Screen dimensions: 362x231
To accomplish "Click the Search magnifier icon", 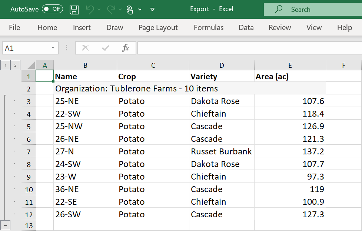I will (278, 9).
